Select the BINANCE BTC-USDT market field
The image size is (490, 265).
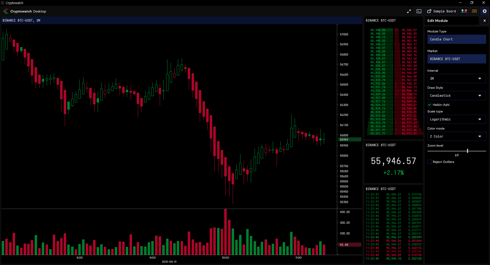[x=457, y=59]
